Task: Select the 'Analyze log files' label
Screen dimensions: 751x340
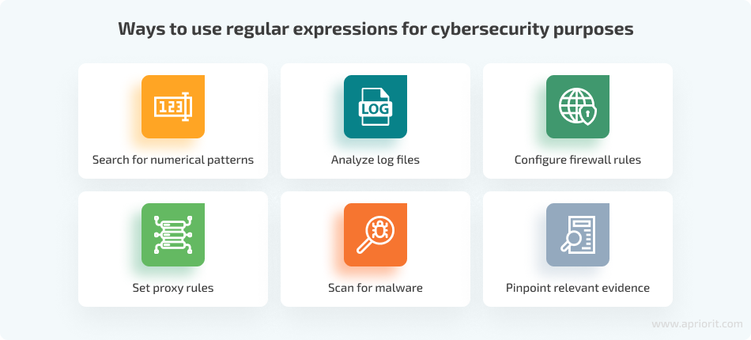Action: (x=375, y=160)
